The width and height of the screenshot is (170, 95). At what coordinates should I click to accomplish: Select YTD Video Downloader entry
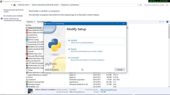click(35, 63)
